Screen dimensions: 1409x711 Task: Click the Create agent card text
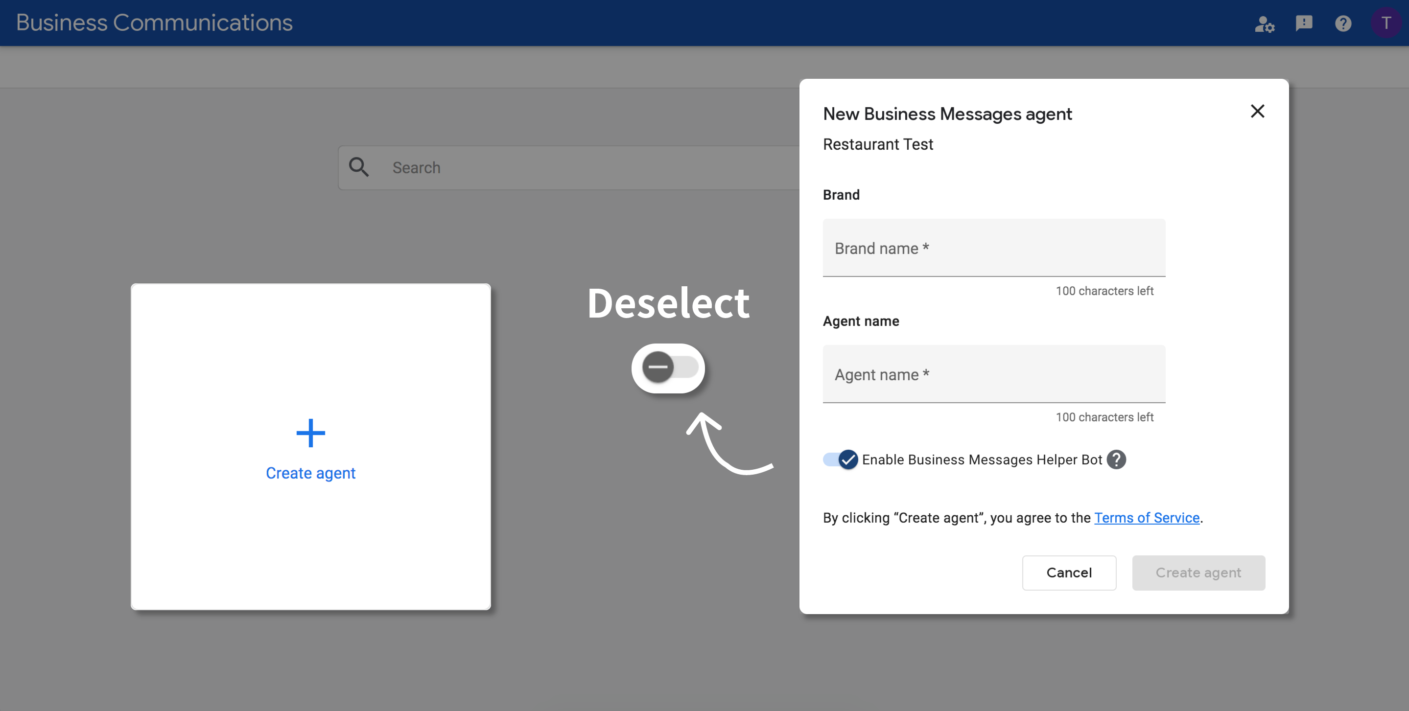[311, 473]
